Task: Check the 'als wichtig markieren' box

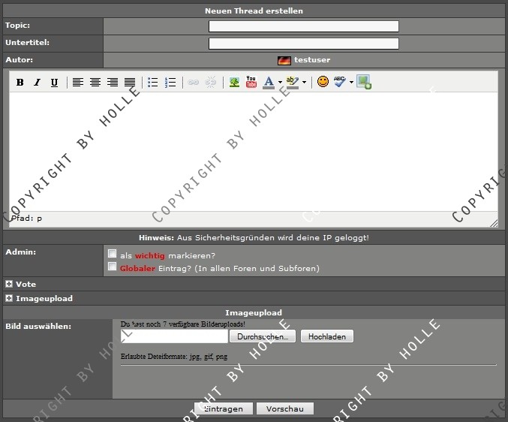Action: click(x=113, y=255)
